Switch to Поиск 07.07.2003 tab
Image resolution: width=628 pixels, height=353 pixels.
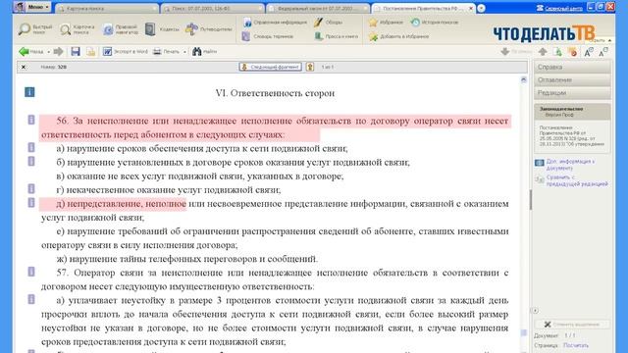pyautogui.click(x=212, y=9)
